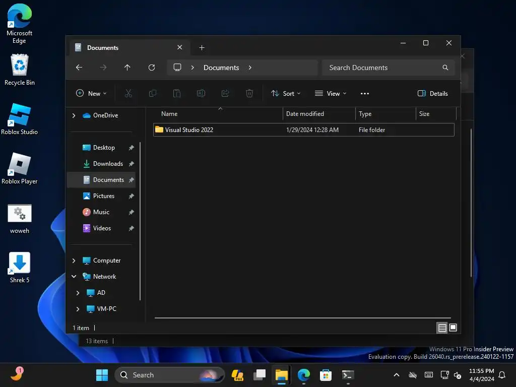Expand the Computer tree node
This screenshot has height=387, width=516.
tap(74, 261)
